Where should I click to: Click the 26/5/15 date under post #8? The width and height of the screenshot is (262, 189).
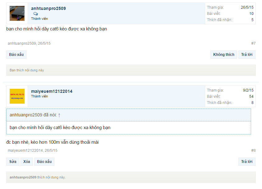tap(51, 151)
